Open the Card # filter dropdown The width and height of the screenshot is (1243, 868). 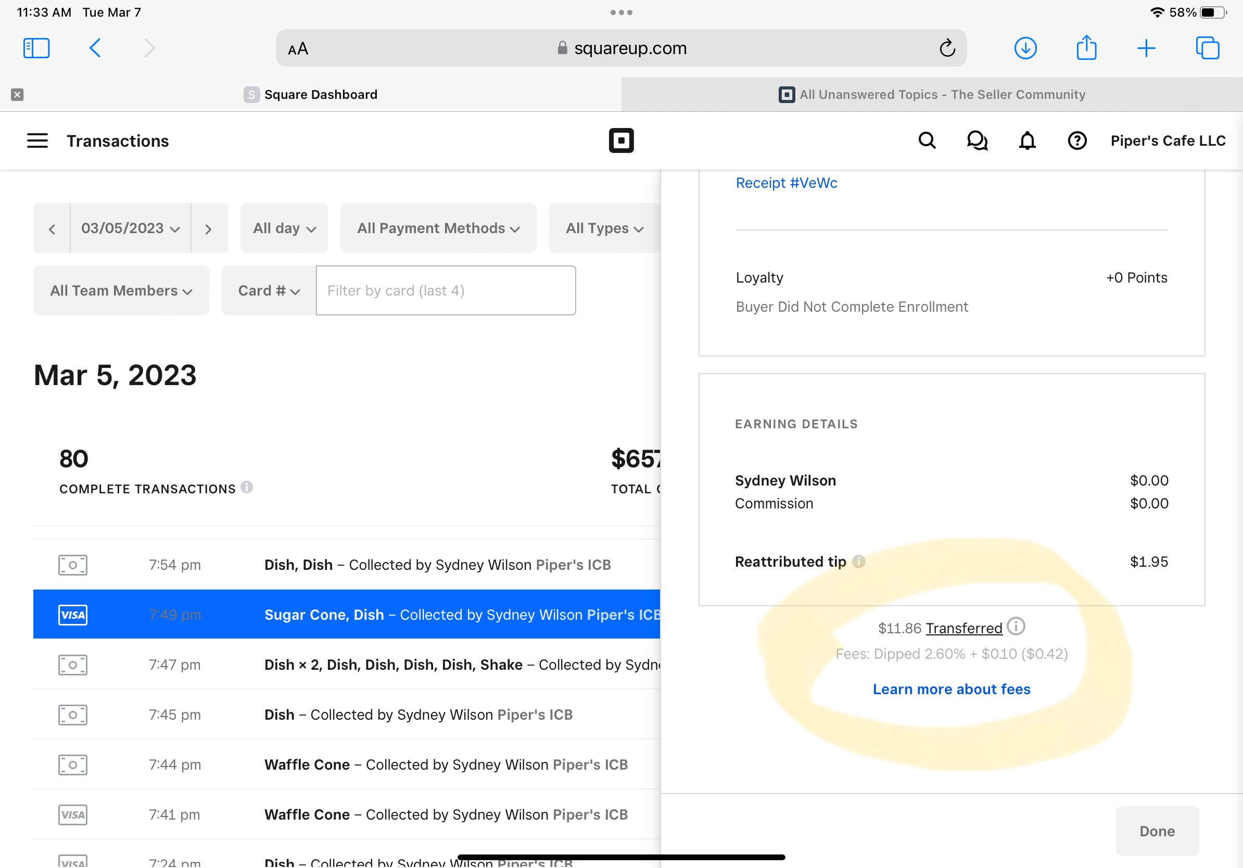(x=269, y=290)
